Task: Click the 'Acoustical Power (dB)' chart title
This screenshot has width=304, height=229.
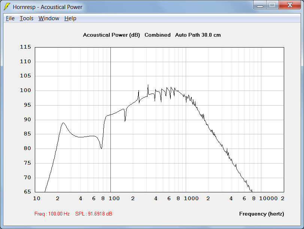Action: [111, 35]
